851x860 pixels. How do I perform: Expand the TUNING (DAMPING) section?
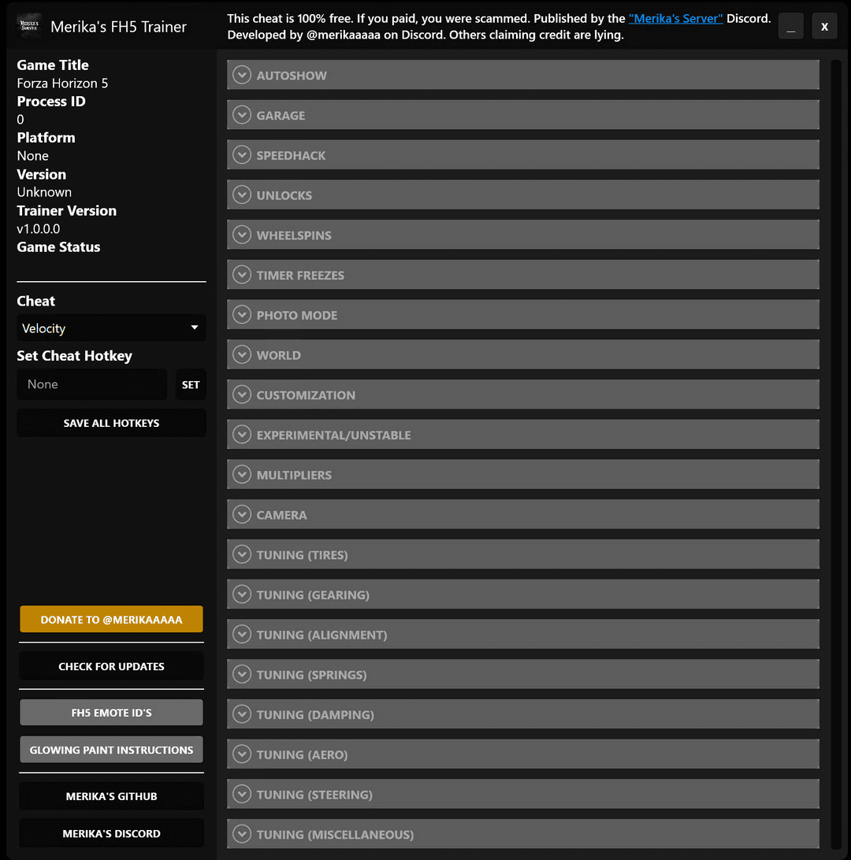click(x=523, y=714)
